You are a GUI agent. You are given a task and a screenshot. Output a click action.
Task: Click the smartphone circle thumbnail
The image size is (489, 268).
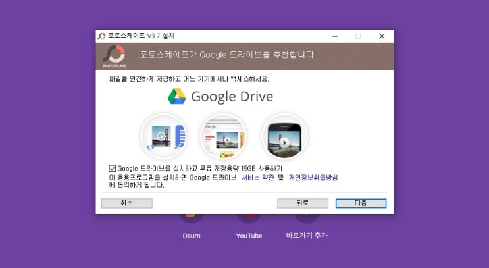(x=284, y=137)
